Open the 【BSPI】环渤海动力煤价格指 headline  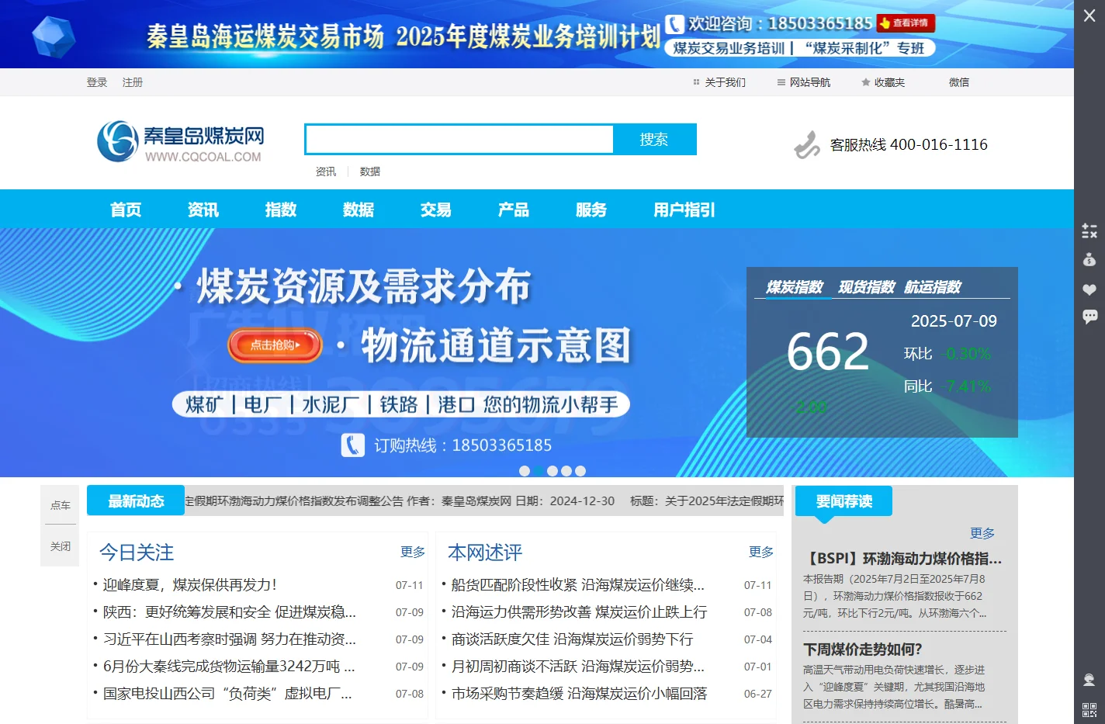[902, 559]
